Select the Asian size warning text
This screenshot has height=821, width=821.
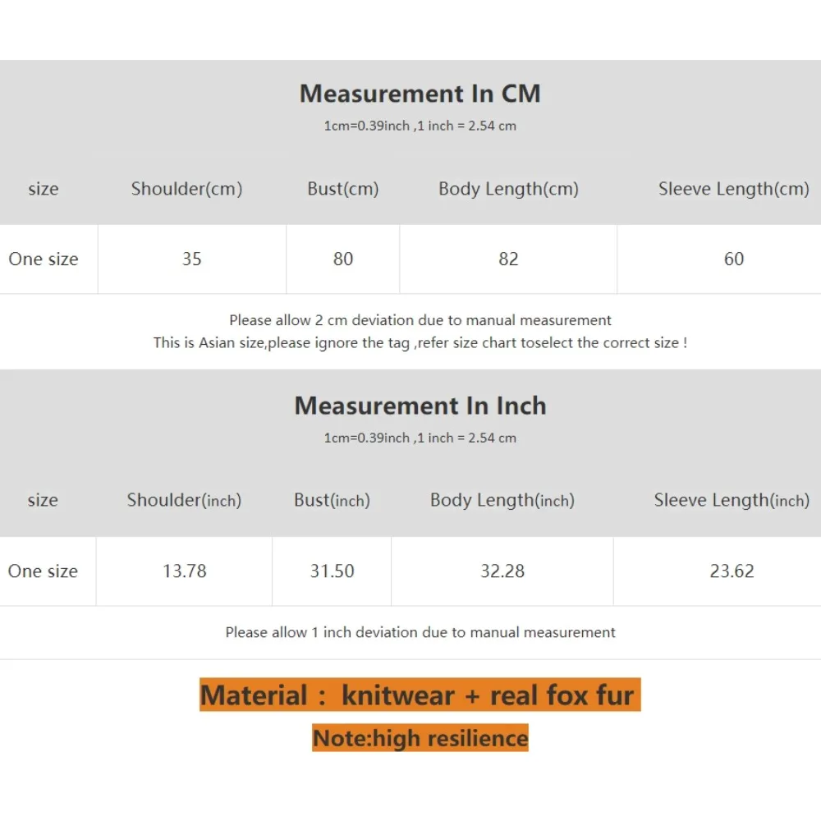(x=420, y=342)
